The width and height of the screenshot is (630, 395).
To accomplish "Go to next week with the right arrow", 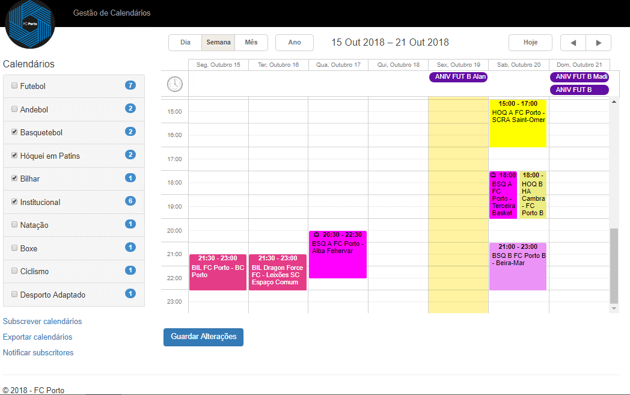I will (598, 42).
